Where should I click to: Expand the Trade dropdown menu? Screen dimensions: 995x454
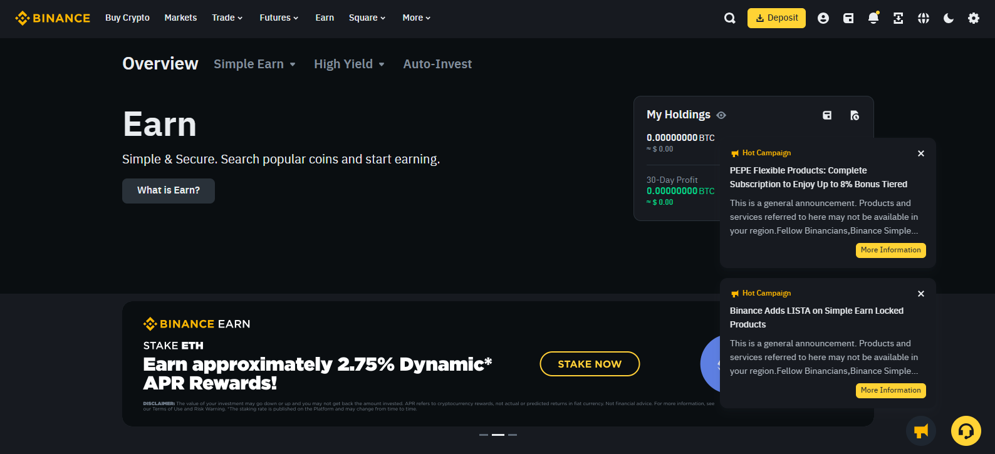pyautogui.click(x=227, y=18)
